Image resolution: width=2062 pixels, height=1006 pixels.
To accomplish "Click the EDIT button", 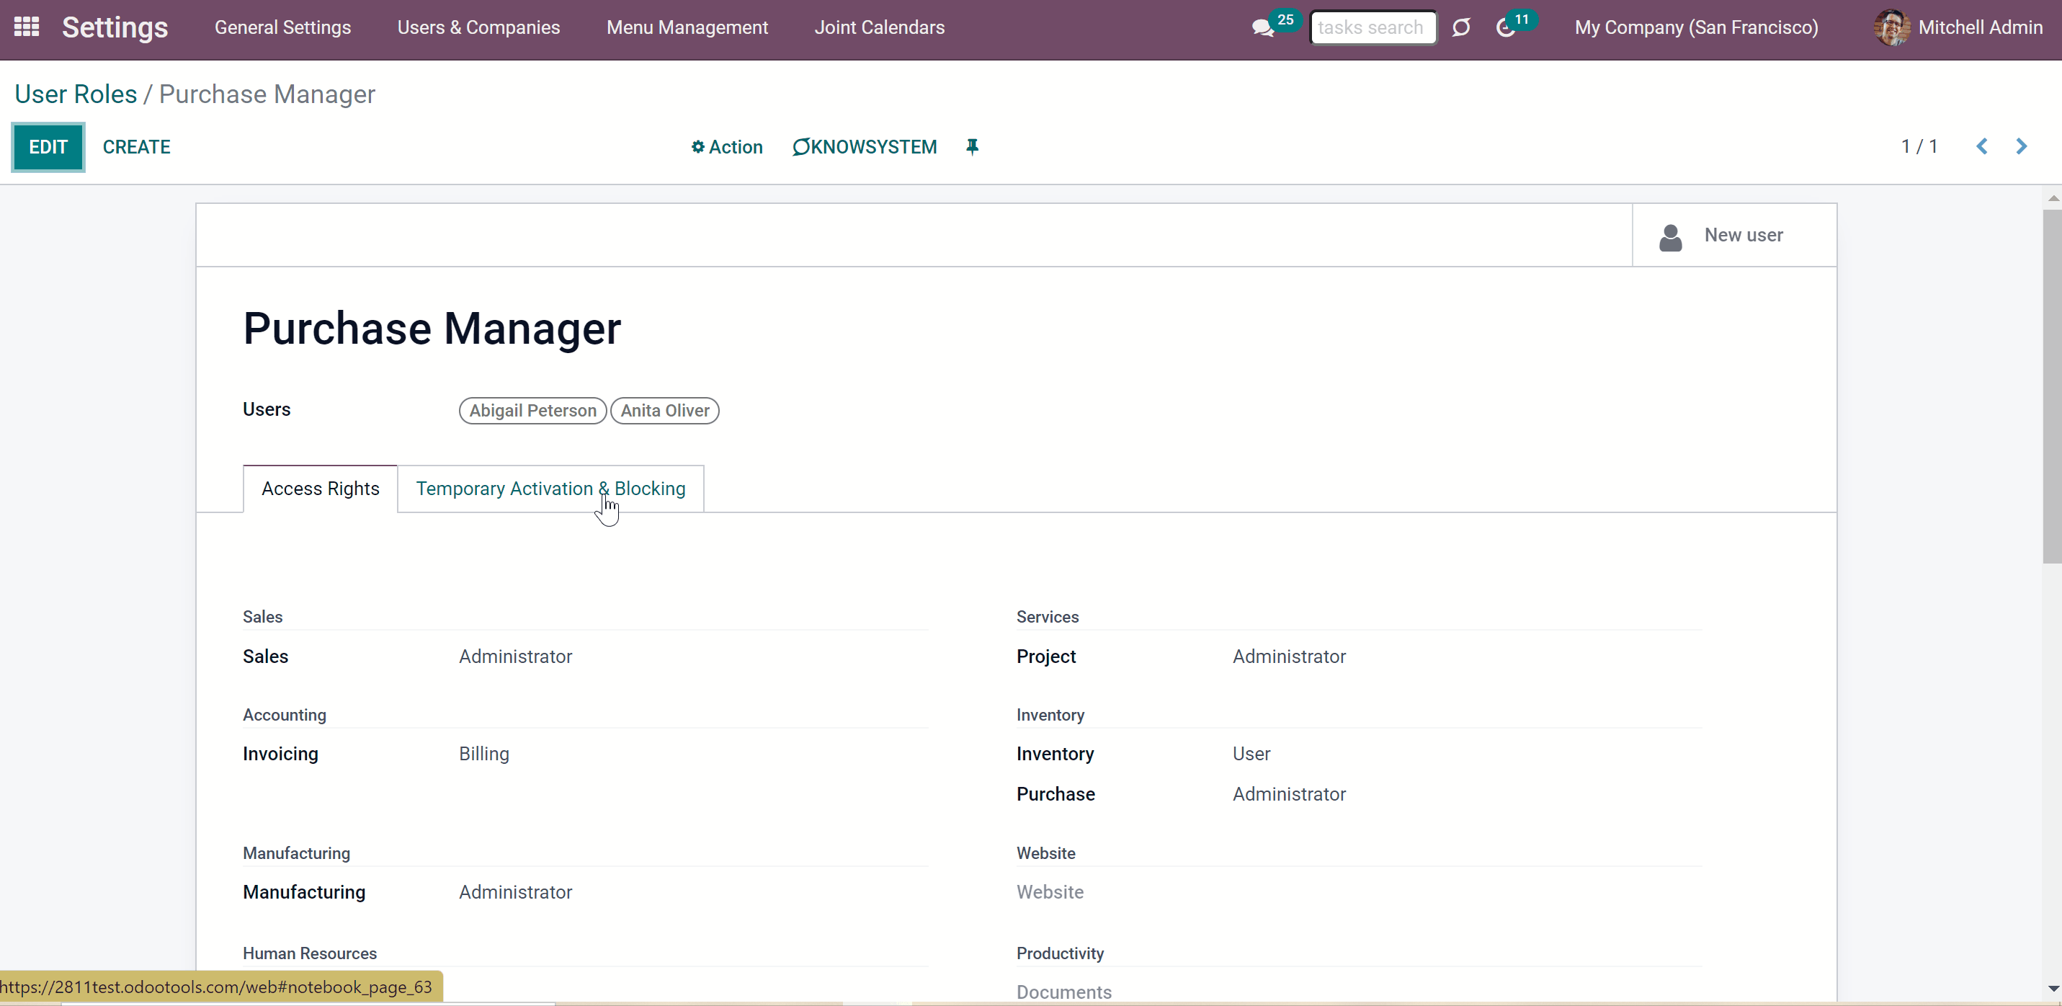I will (x=48, y=148).
